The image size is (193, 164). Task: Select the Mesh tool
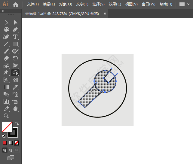click(x=15, y=80)
